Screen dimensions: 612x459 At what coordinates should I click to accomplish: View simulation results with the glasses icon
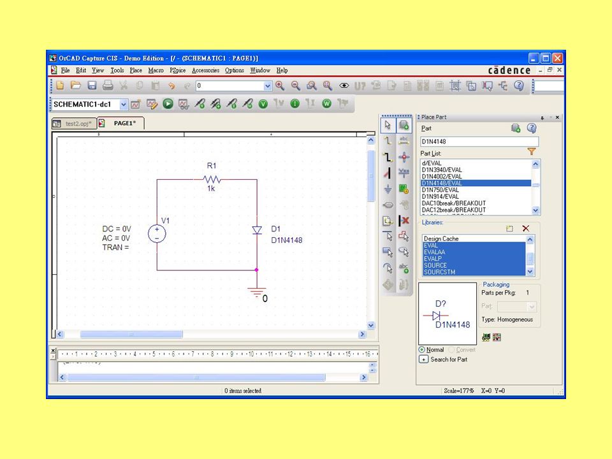(184, 104)
